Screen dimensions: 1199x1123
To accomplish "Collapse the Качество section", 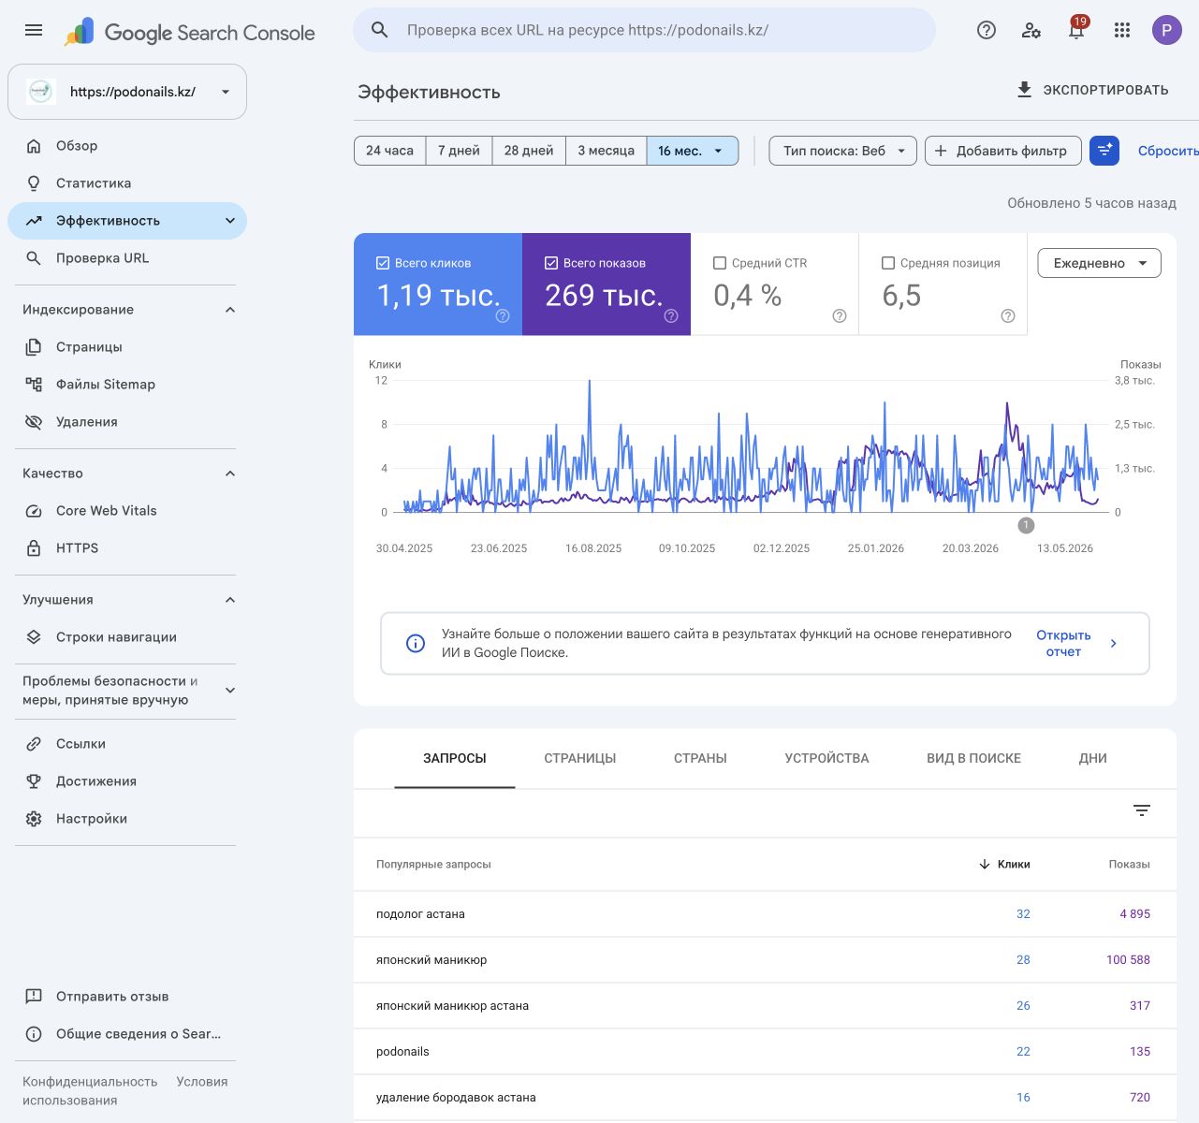I will click(x=230, y=474).
